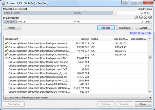This screenshot has height=110, width=155.
Task: Sort by the Status column header
Action: pyautogui.click(x=101, y=39)
